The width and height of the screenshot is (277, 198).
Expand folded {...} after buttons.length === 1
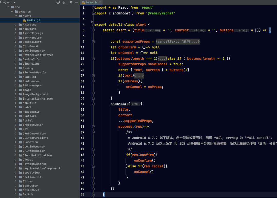[x=162, y=59]
